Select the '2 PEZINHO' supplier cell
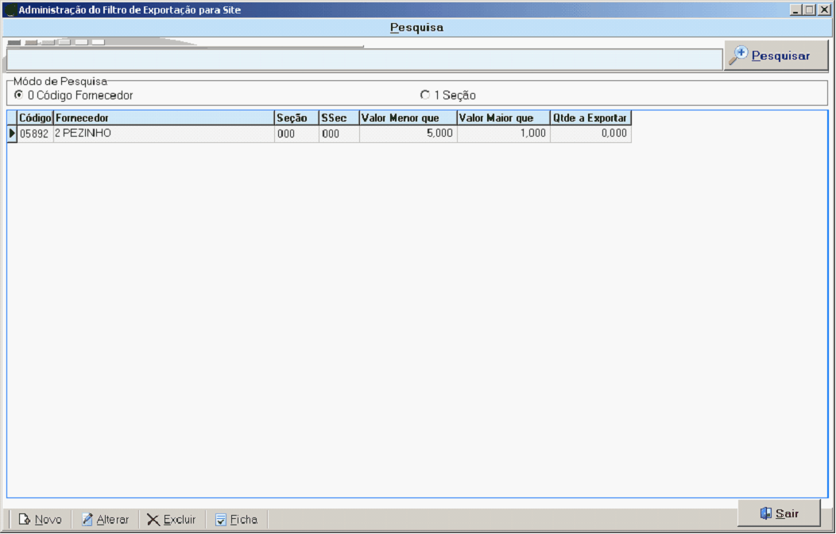The width and height of the screenshot is (836, 534). click(163, 133)
